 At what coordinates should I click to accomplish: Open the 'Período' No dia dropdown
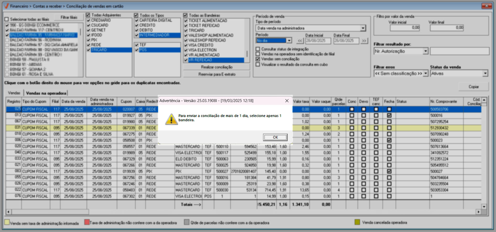(x=289, y=41)
